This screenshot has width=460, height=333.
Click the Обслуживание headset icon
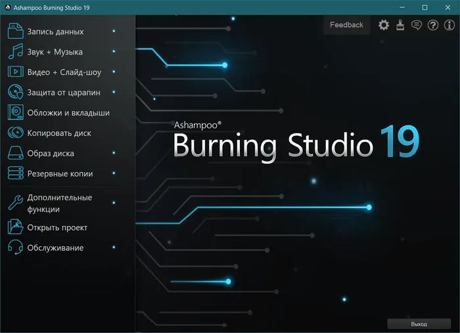click(15, 247)
